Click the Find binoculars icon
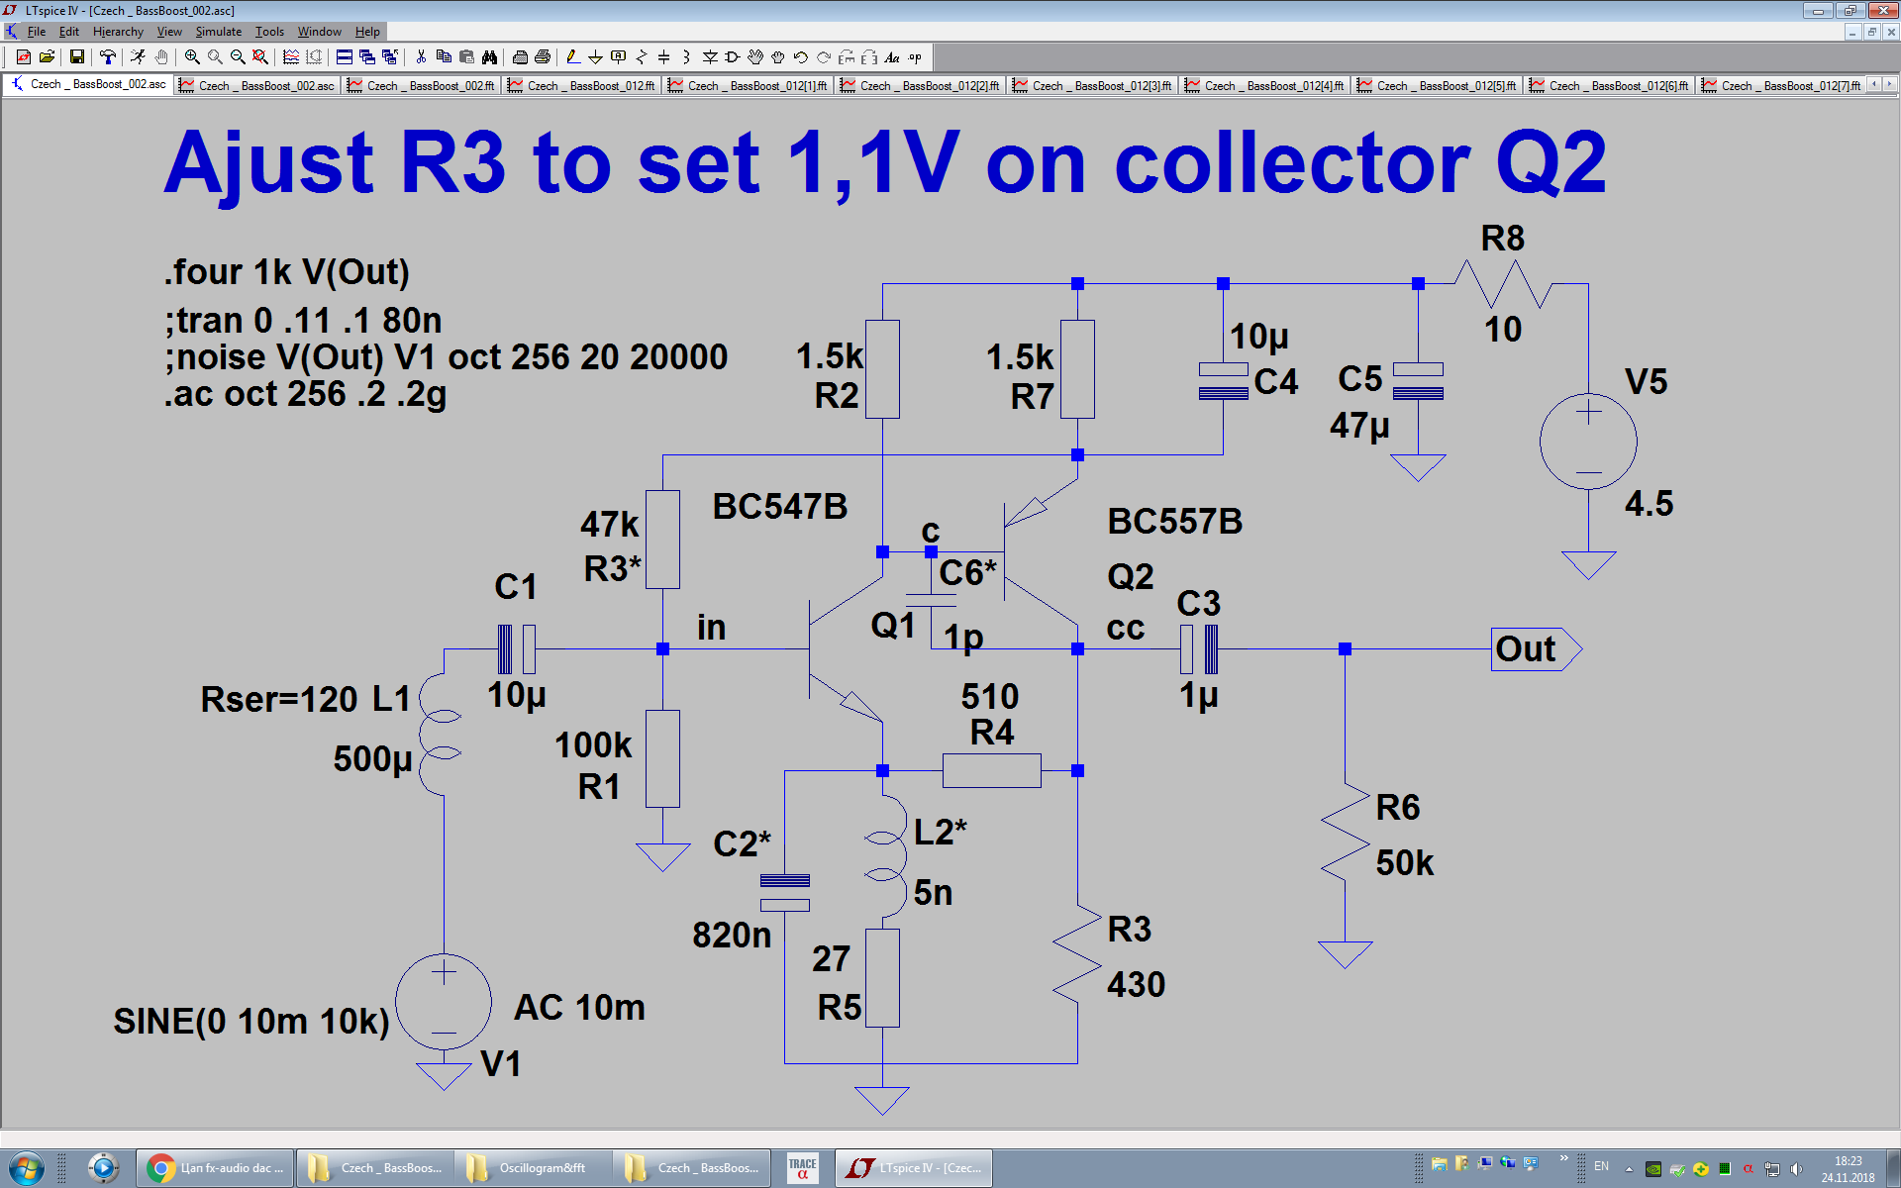This screenshot has height=1188, width=1901. click(489, 57)
